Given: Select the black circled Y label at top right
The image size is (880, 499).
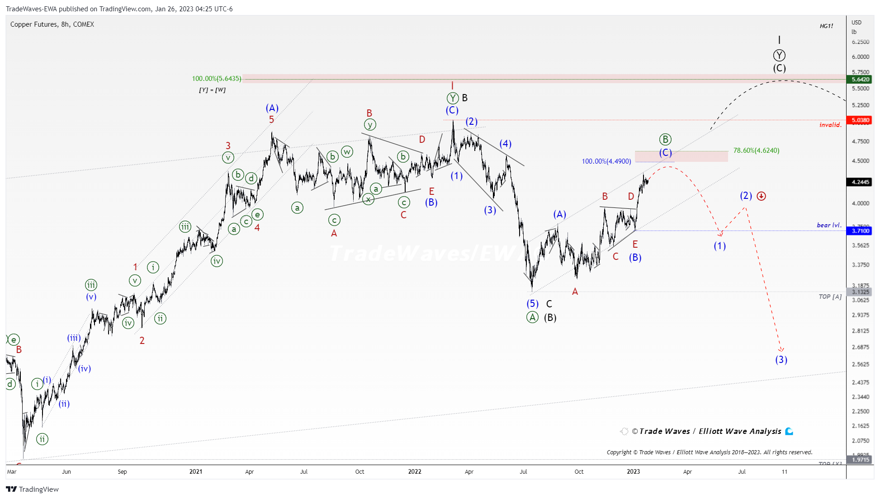Looking at the screenshot, I should point(779,55).
